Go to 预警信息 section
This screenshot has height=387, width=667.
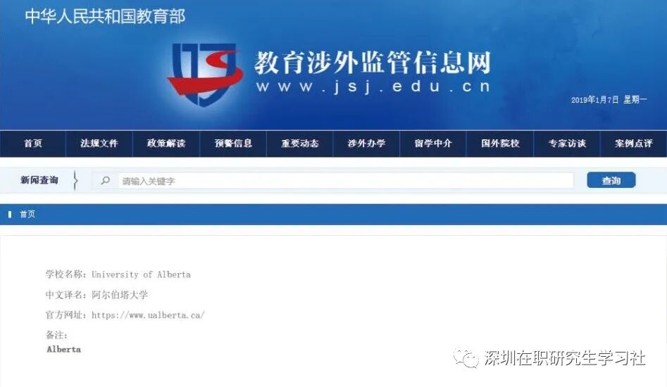[233, 144]
